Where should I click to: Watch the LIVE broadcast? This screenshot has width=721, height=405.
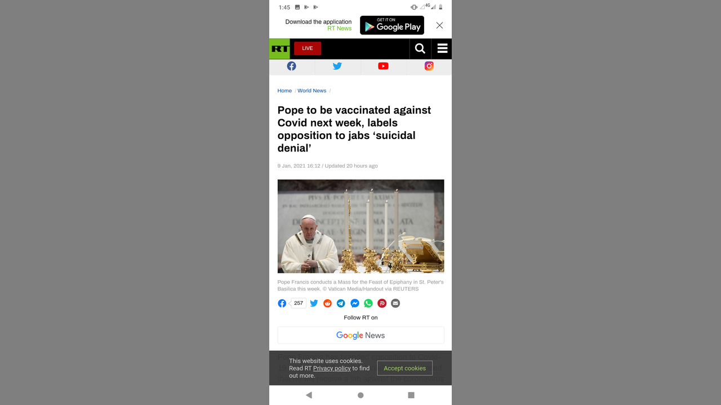[x=308, y=48]
